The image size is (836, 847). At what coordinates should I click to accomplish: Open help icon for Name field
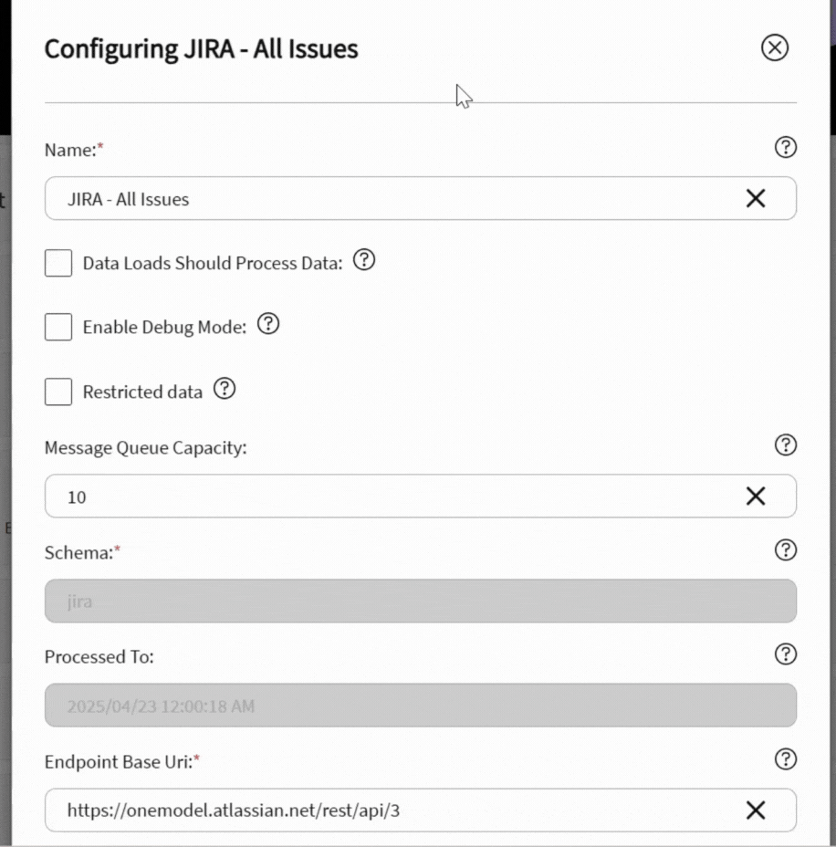tap(785, 147)
